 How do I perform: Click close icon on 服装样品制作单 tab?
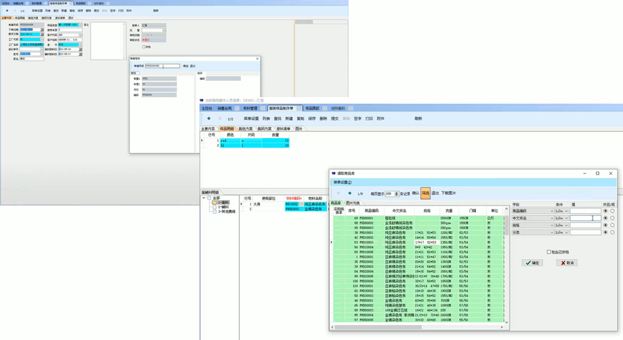point(299,108)
